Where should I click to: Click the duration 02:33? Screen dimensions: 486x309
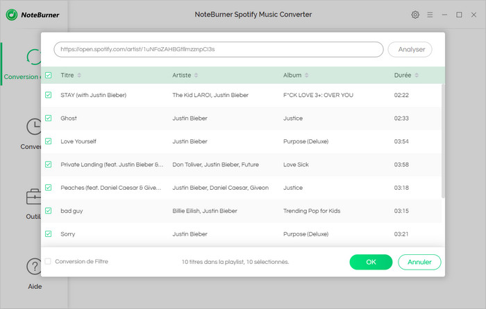[401, 118]
